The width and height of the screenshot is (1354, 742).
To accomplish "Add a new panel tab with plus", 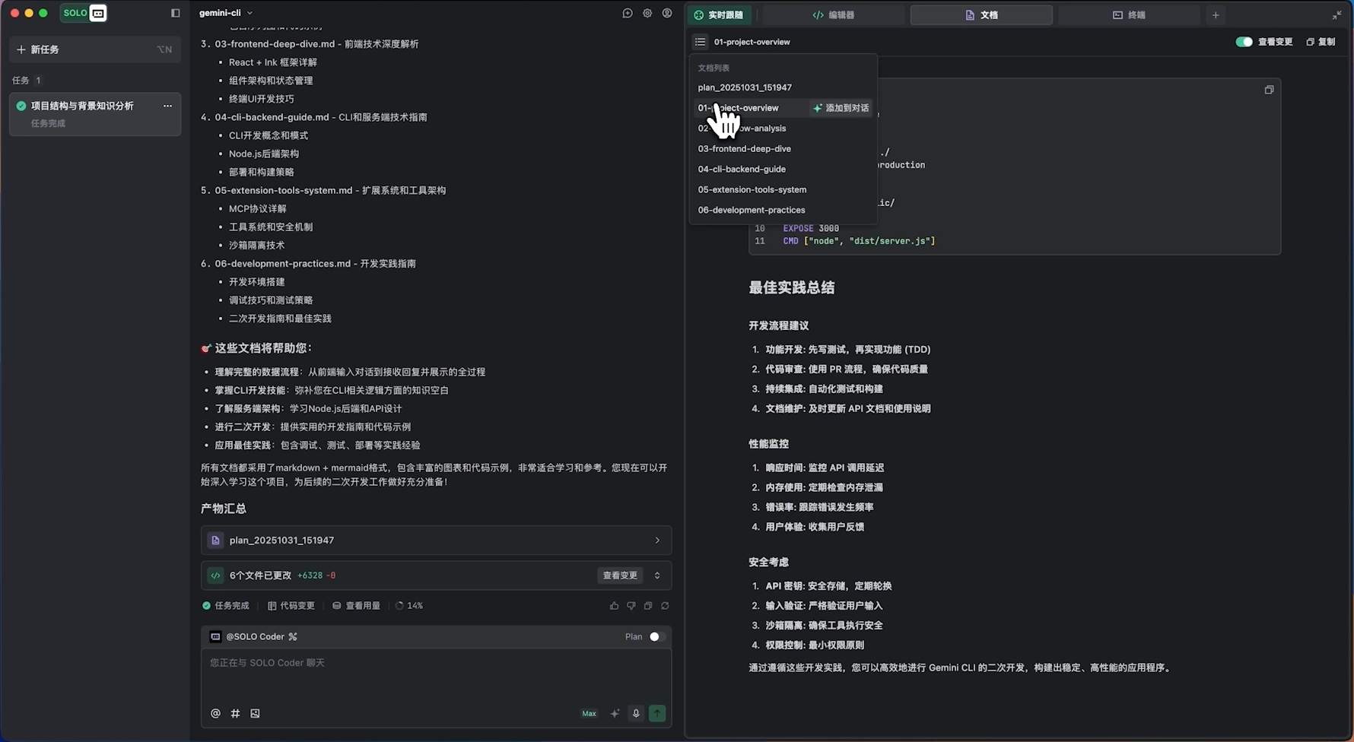I will pyautogui.click(x=1216, y=15).
